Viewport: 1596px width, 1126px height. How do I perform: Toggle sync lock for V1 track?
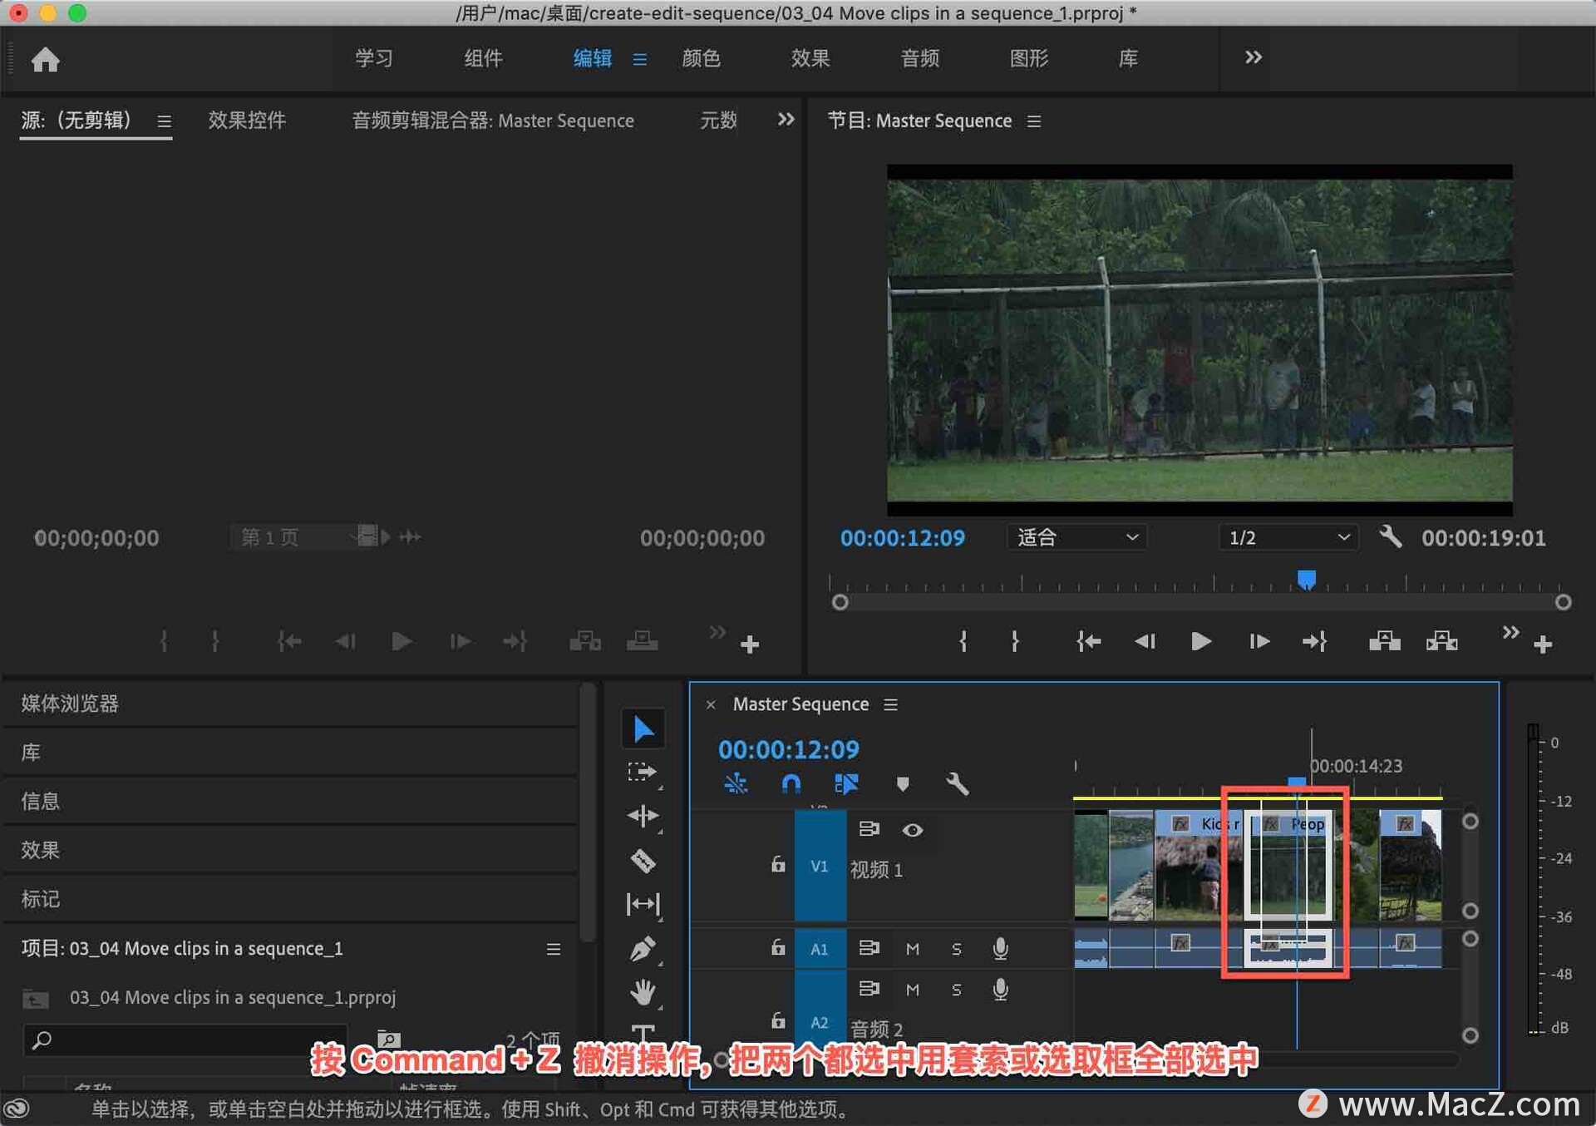[869, 829]
